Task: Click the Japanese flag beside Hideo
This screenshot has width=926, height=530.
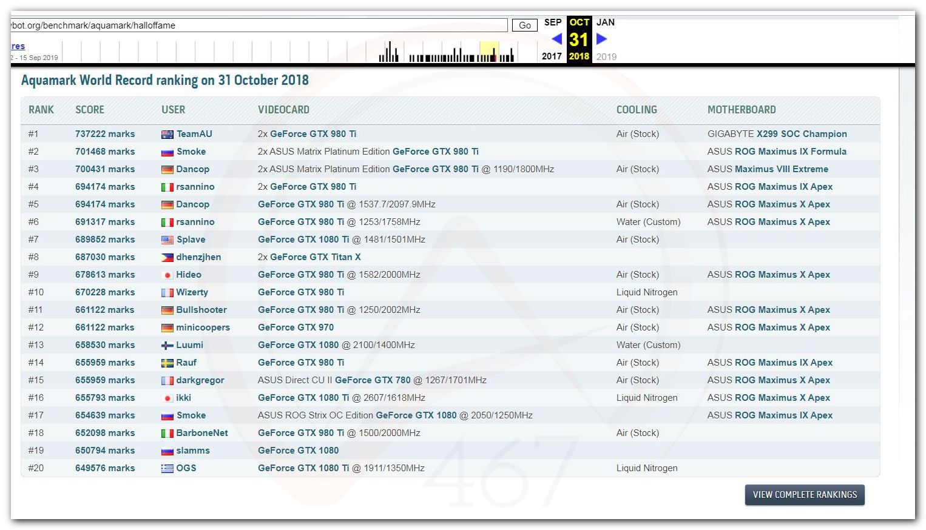Action: tap(167, 275)
